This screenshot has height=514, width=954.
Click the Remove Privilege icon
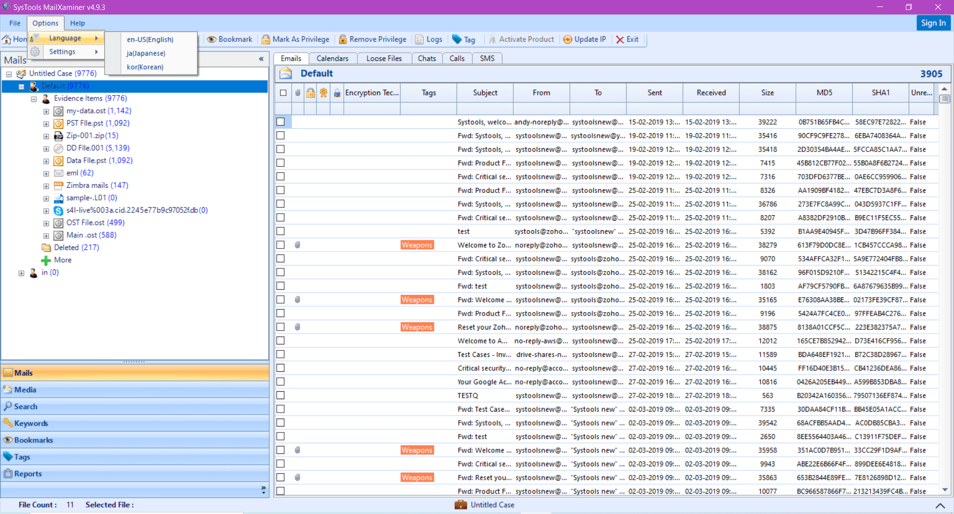343,39
